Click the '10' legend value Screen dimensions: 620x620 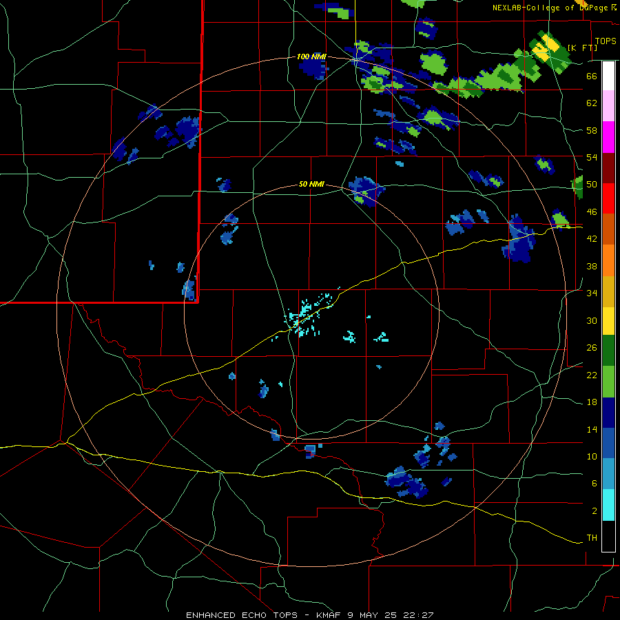(592, 456)
